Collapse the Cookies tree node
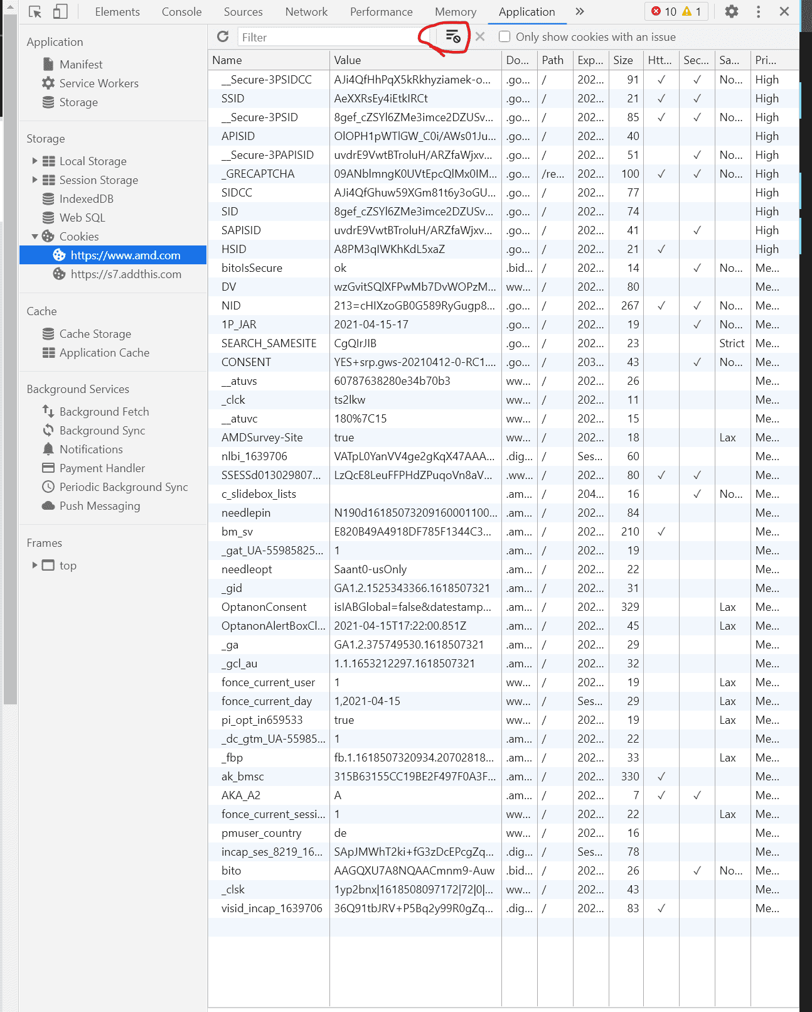This screenshot has height=1012, width=812. coord(35,237)
